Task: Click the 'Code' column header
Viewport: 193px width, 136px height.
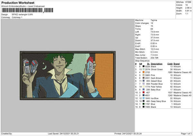Action: point(170,64)
